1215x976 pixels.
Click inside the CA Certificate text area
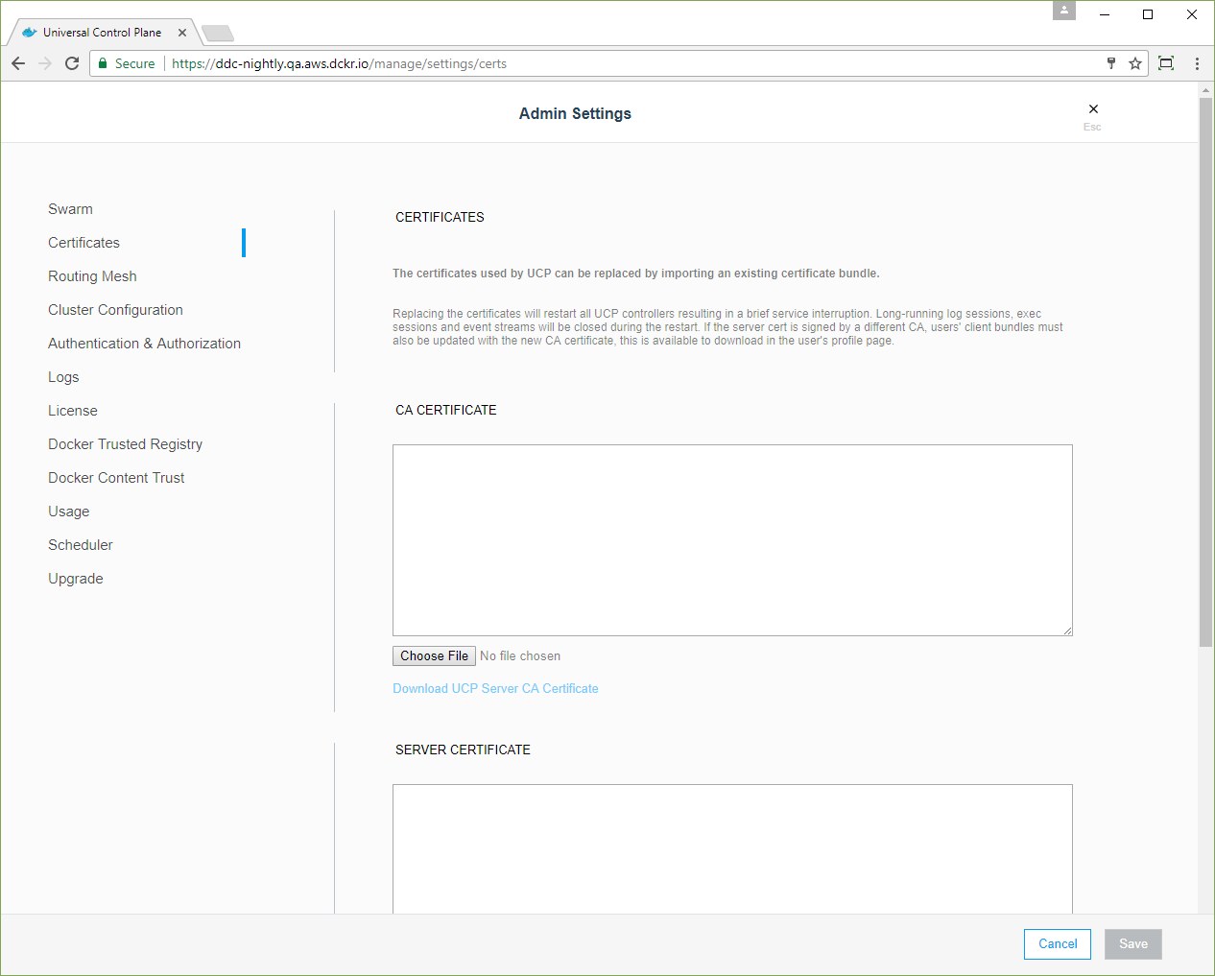pyautogui.click(x=731, y=539)
